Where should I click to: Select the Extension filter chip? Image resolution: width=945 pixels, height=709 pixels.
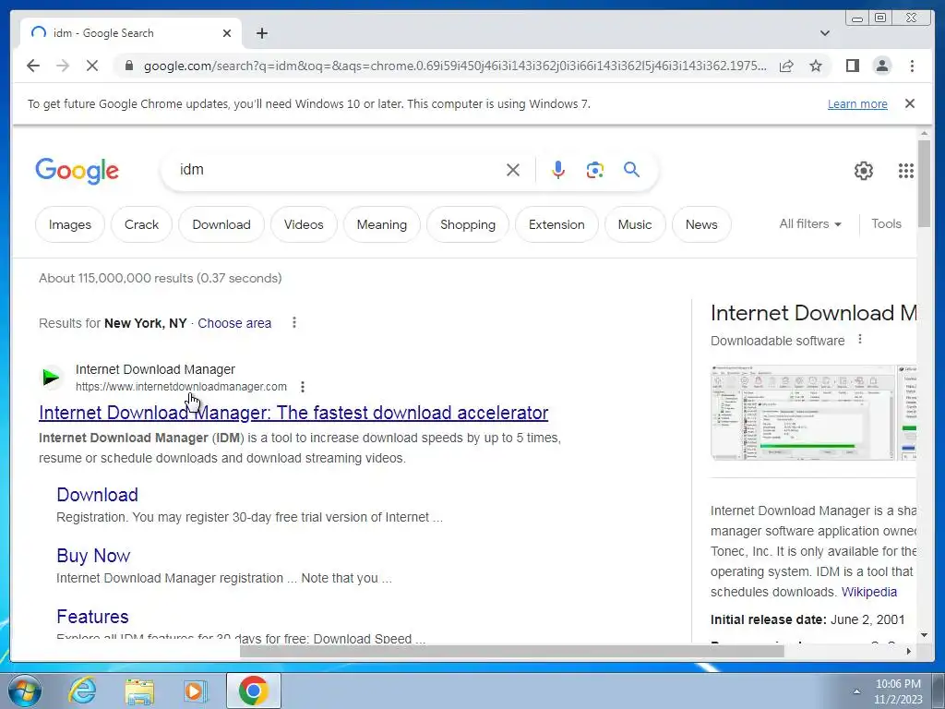(x=556, y=224)
